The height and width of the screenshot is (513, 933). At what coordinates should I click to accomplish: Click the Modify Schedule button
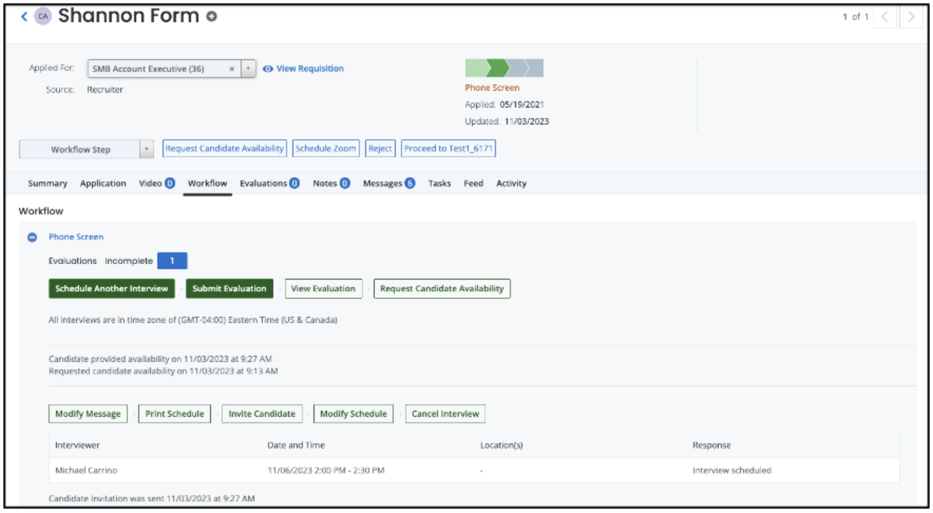[353, 414]
